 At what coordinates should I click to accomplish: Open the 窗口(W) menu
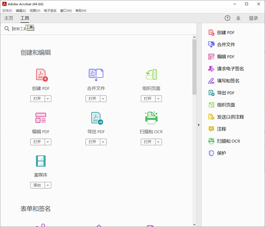(x=66, y=11)
